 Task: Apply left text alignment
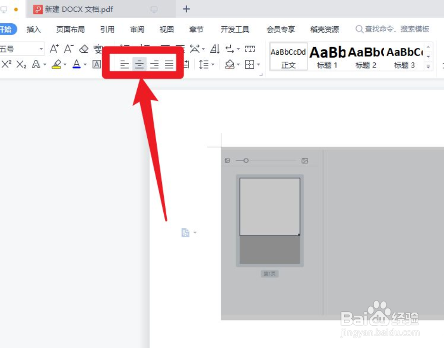tap(124, 64)
